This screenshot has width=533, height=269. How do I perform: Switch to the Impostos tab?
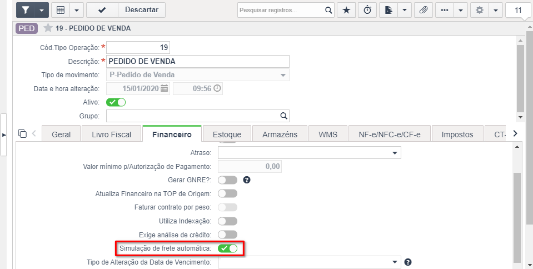click(457, 134)
